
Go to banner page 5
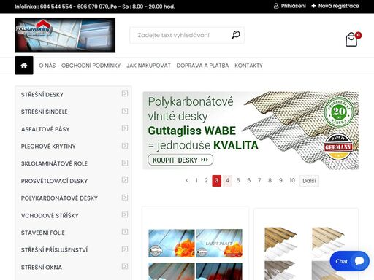pos(238,180)
